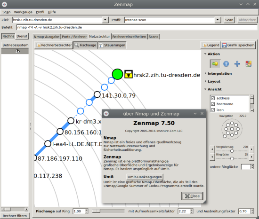Click the kr-drn3 node circle
The height and width of the screenshot is (219, 259).
coord(71,121)
